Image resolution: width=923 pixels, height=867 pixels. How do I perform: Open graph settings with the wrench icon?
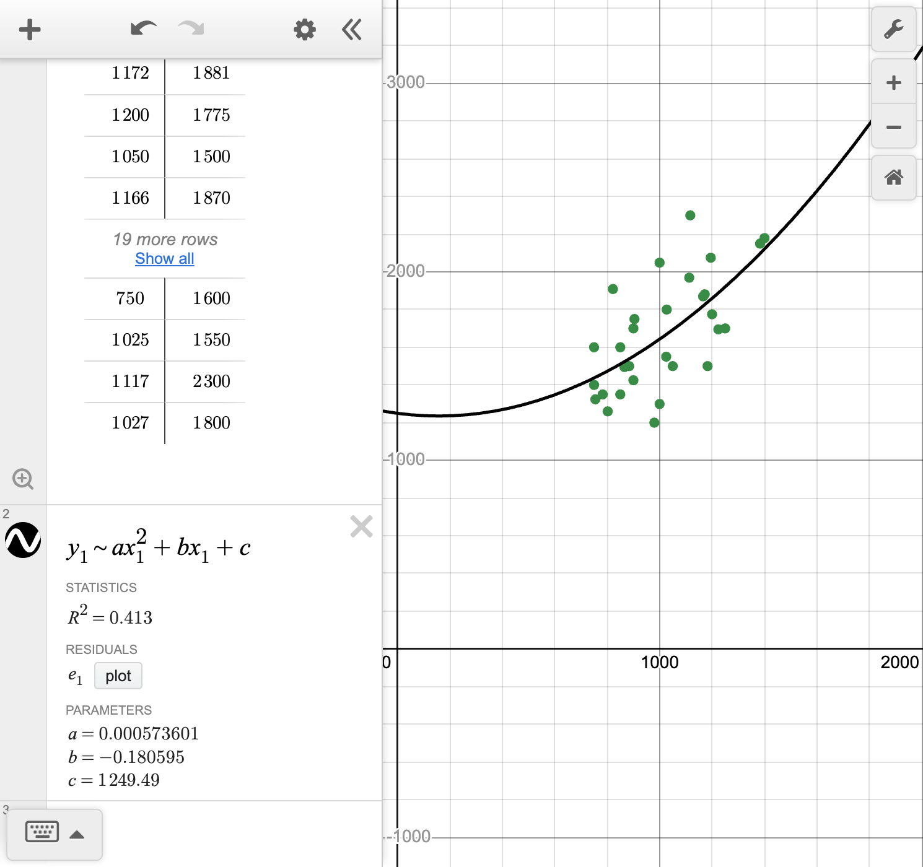(894, 28)
